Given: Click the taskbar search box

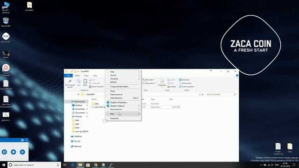Looking at the screenshot, I should 34,165.
